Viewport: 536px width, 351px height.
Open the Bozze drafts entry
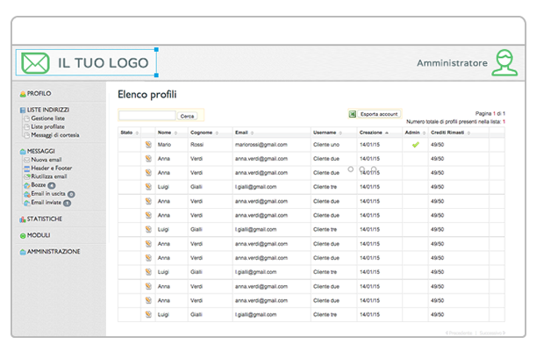coord(39,185)
